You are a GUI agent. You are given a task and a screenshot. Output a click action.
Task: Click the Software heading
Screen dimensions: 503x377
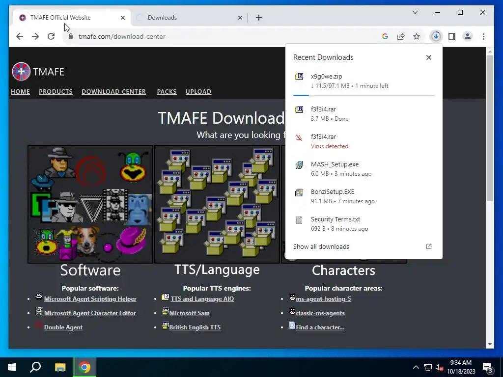90,270
